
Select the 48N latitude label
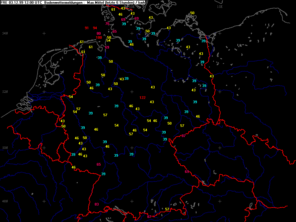point(5,201)
